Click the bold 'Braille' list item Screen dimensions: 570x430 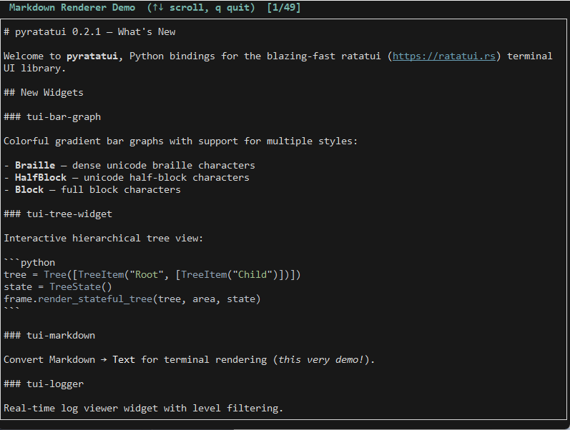[x=35, y=166]
